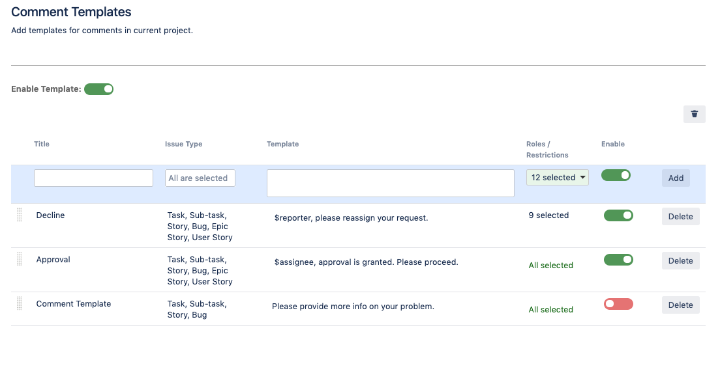Open the 12 selected roles dropdown
This screenshot has height=371, width=720.
tap(558, 177)
